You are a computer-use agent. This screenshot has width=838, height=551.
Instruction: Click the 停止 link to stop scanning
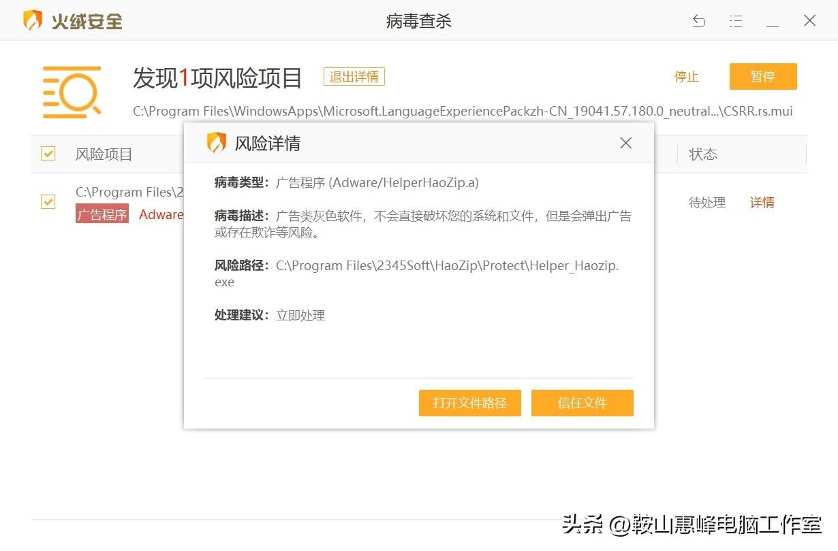click(x=687, y=77)
